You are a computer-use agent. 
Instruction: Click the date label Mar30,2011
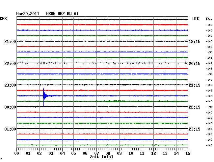tap(28, 14)
